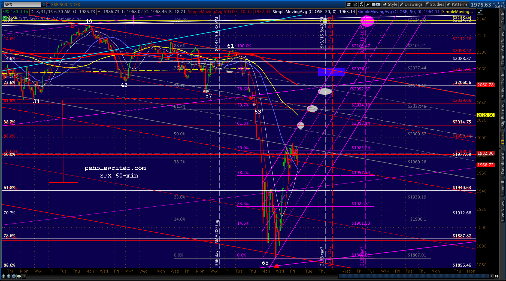Click the oval drawing tool icon
This screenshot has height=281, width=506.
[19, 276]
